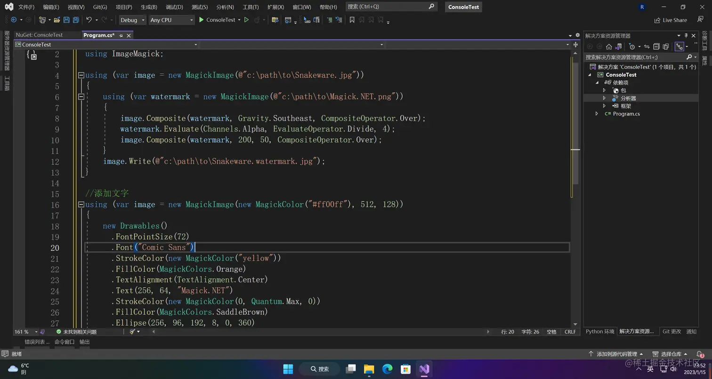The width and height of the screenshot is (712, 379).
Task: Open the 工具(T) menu
Action: (x=251, y=7)
